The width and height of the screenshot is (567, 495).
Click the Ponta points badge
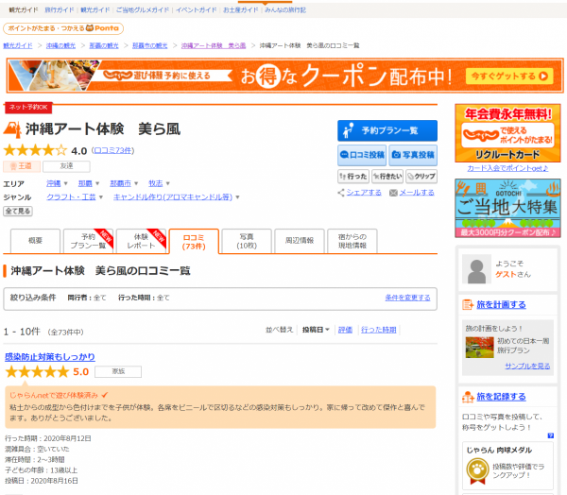pyautogui.click(x=63, y=28)
